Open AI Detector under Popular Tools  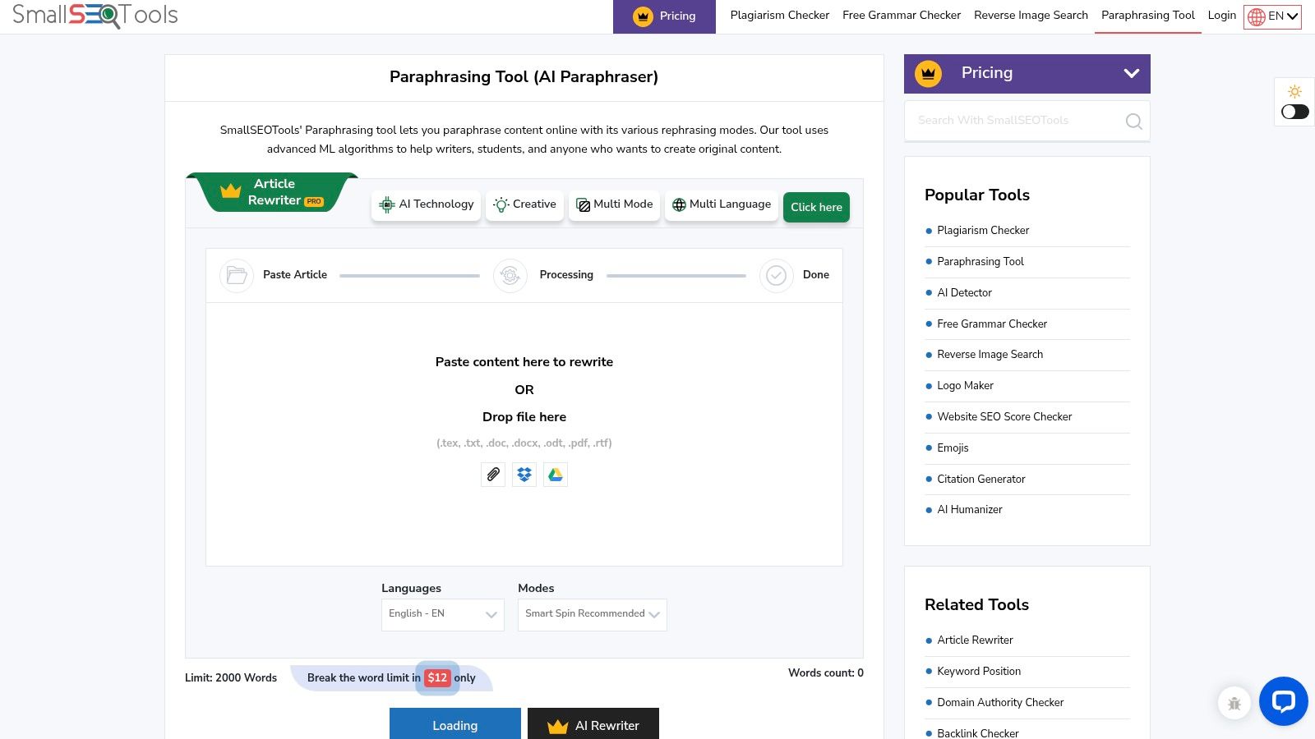click(964, 293)
